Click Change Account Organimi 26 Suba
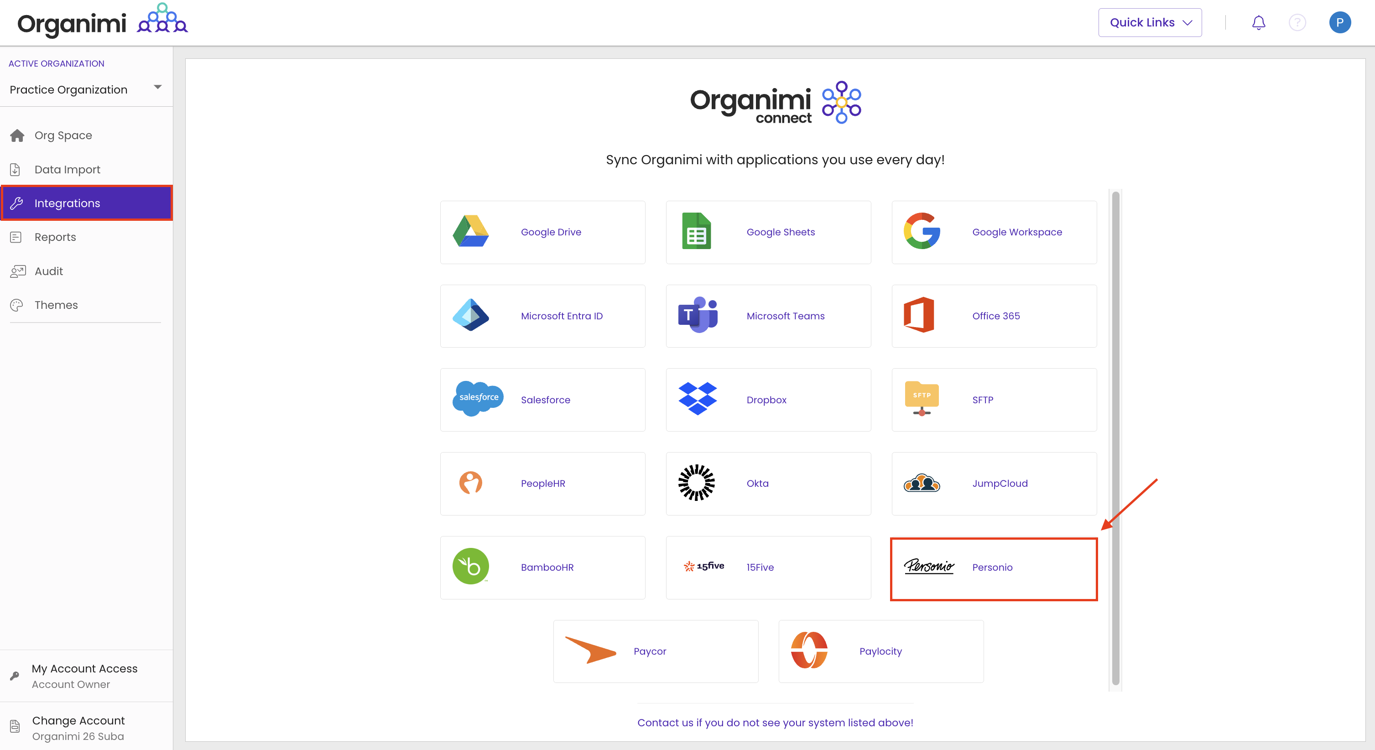Image resolution: width=1375 pixels, height=750 pixels. click(x=87, y=727)
